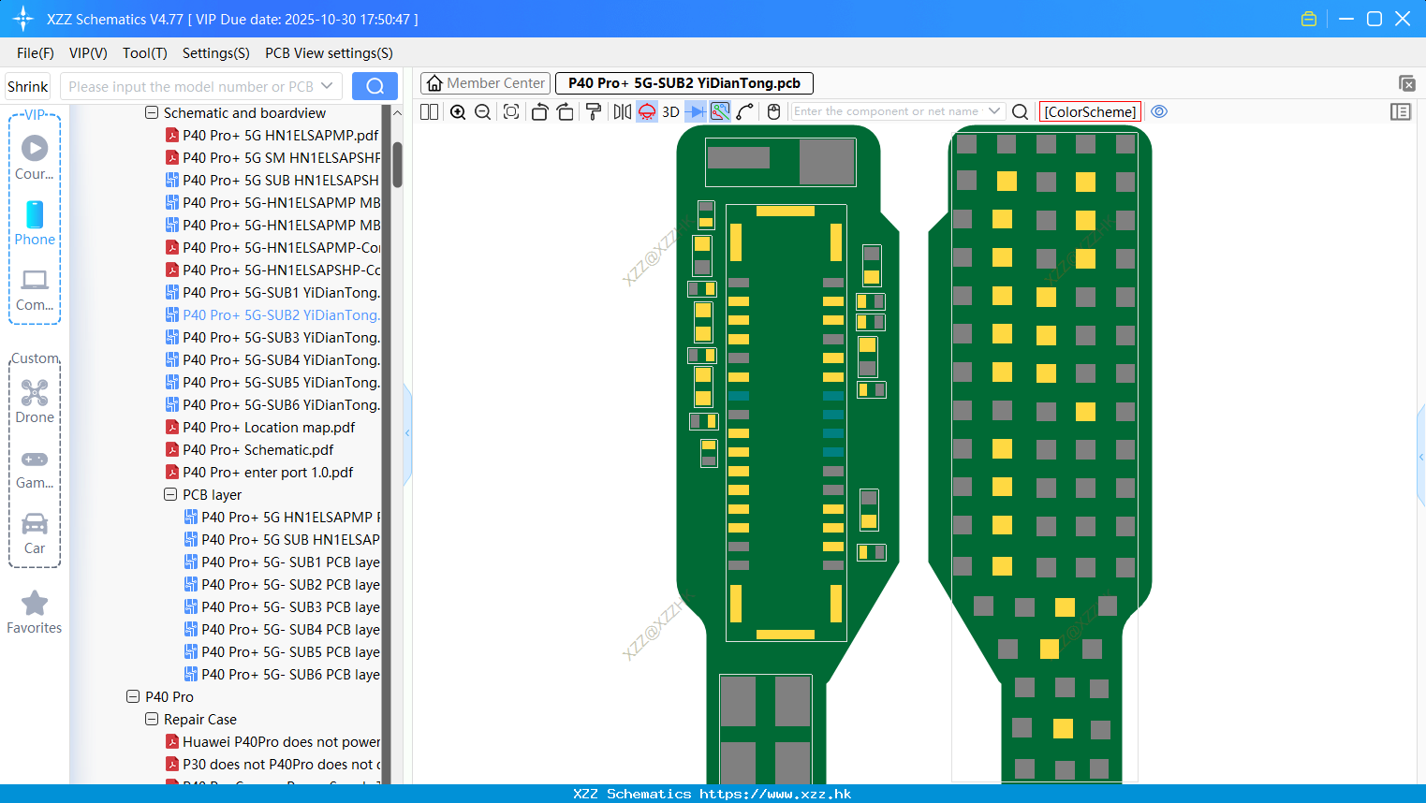The width and height of the screenshot is (1426, 803).
Task: Search the component or net name
Action: pos(1021,111)
